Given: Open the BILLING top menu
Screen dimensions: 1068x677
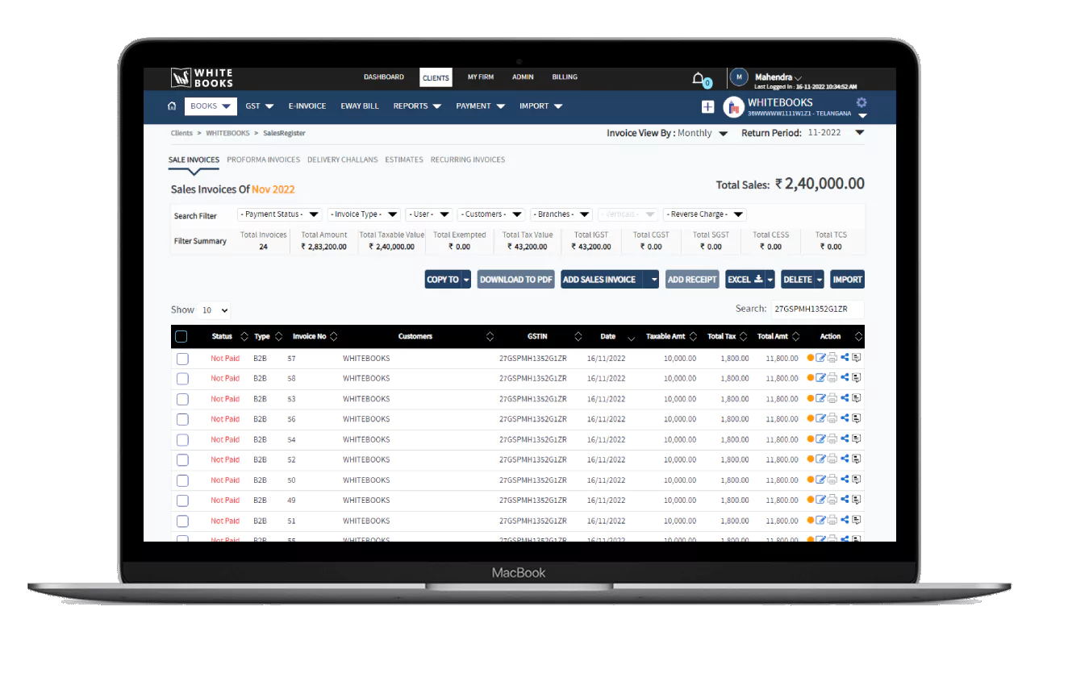Looking at the screenshot, I should [565, 77].
